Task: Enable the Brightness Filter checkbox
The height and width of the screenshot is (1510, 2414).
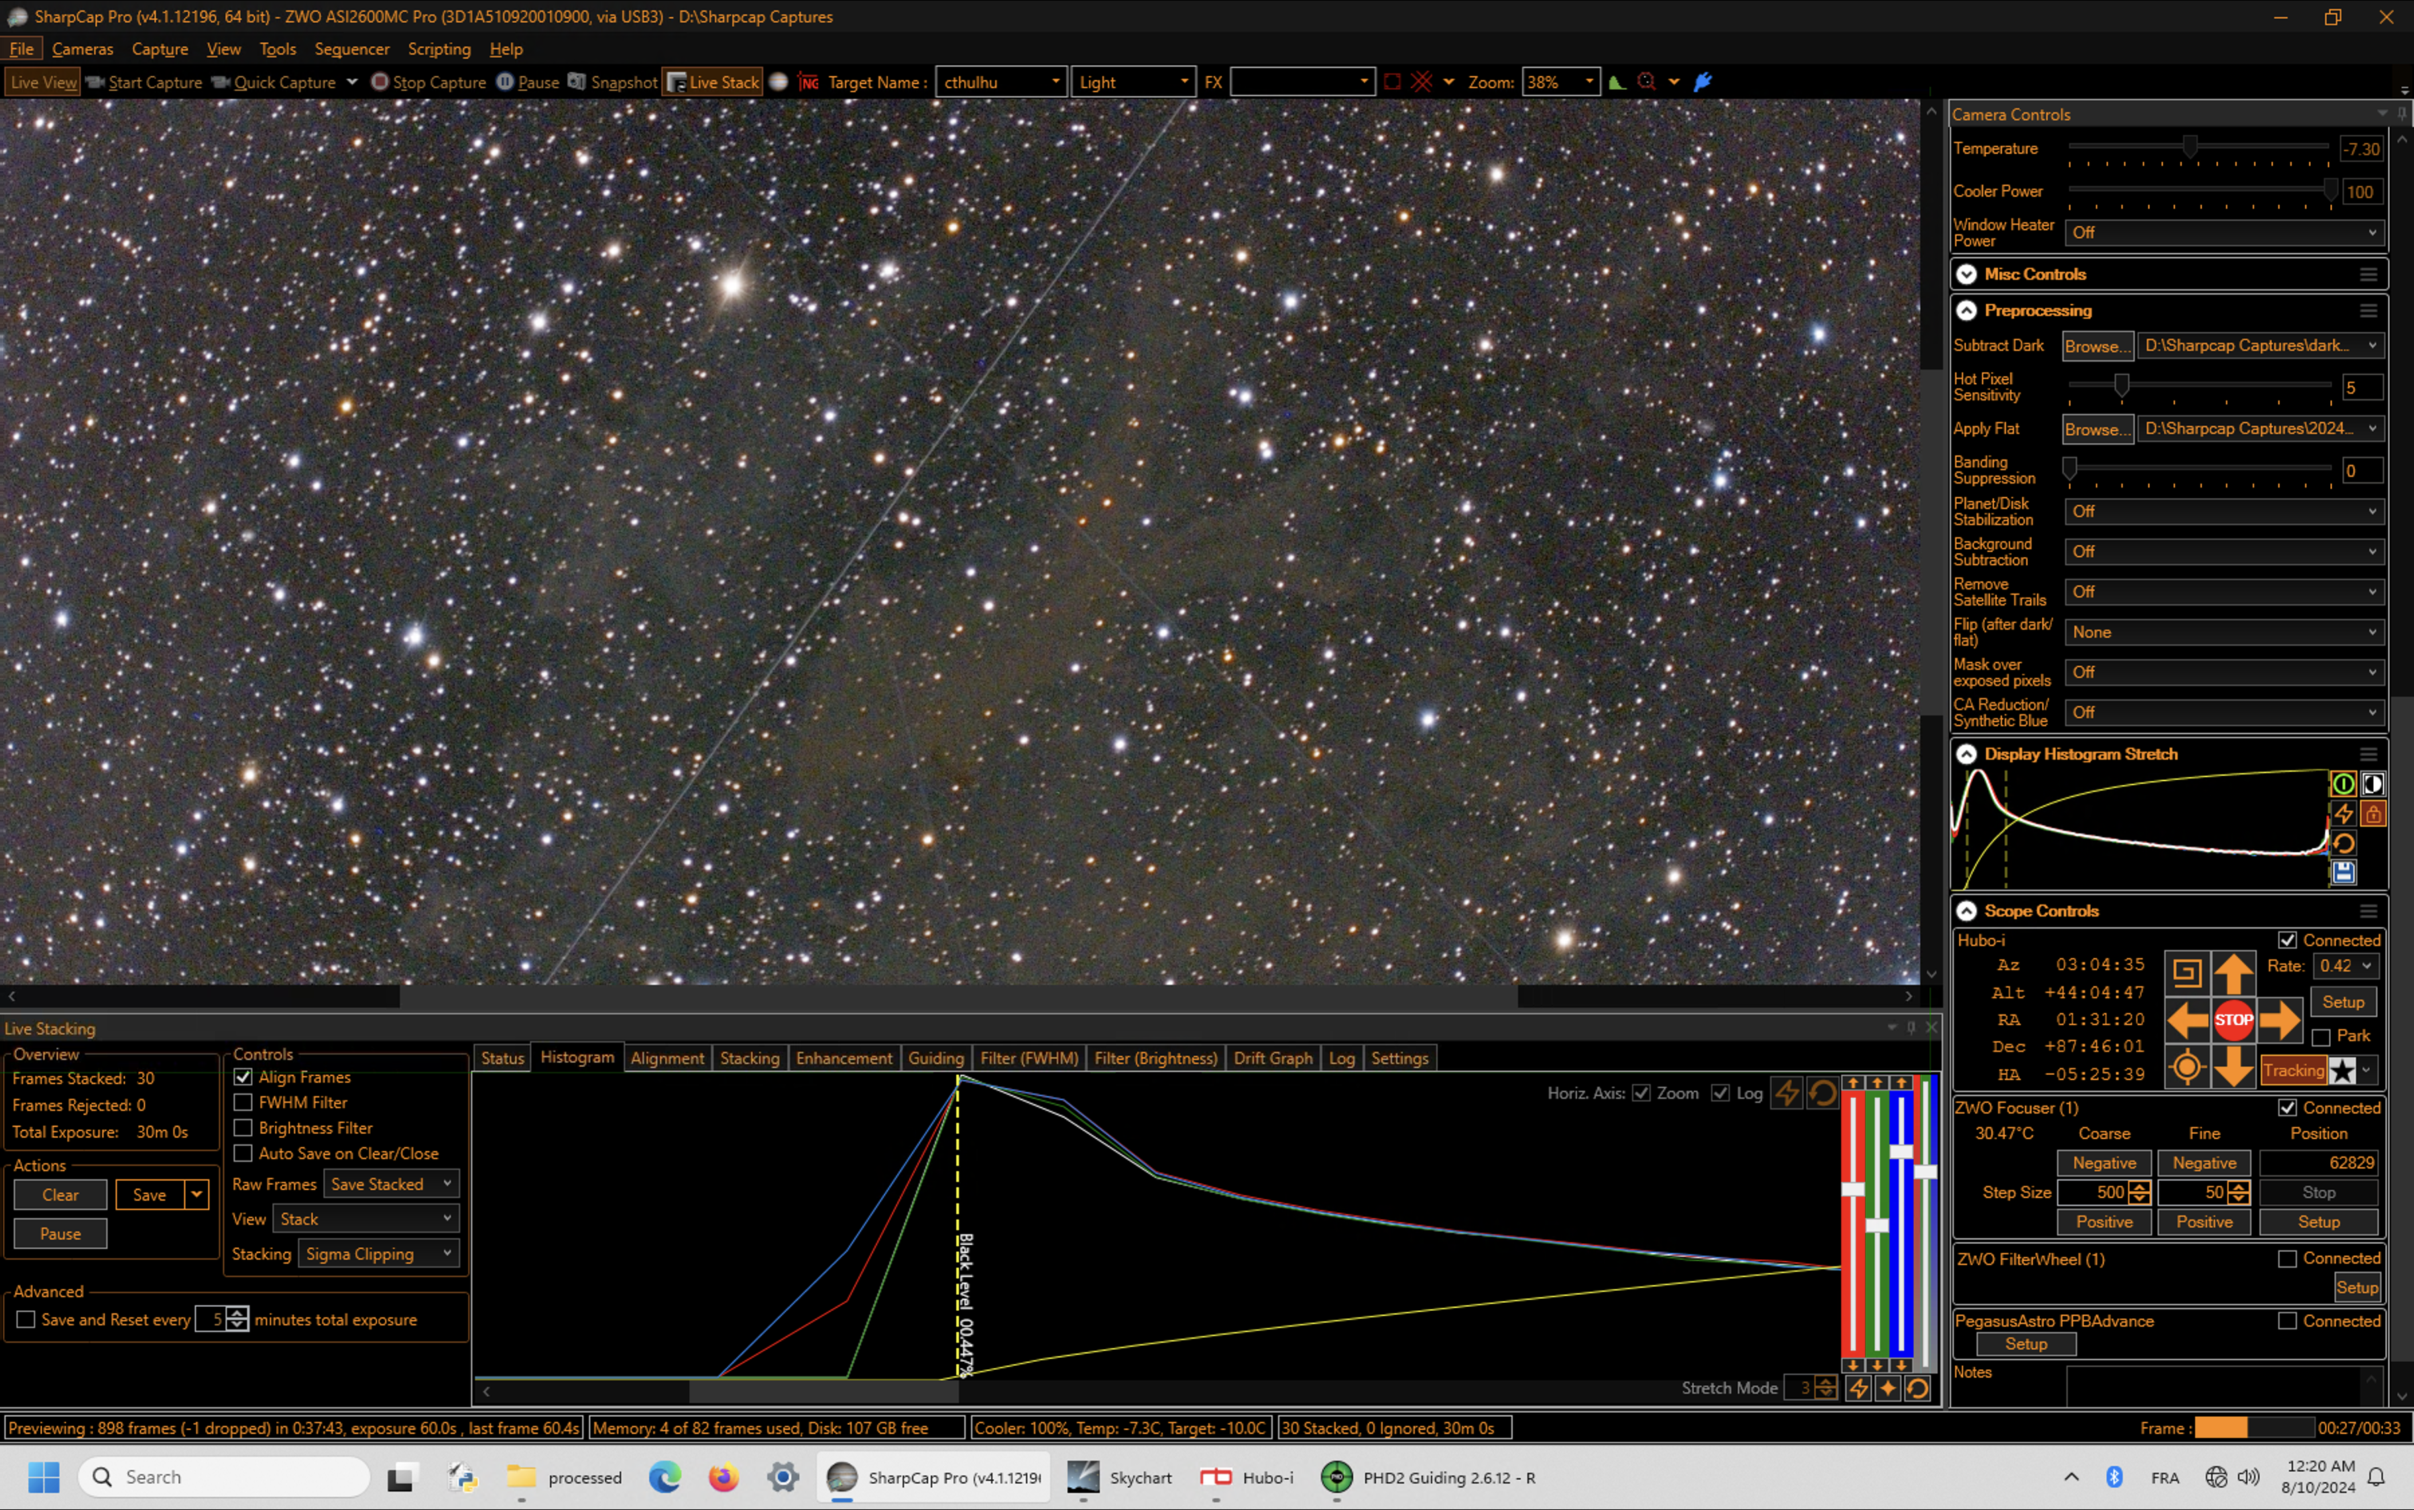Action: [x=243, y=1128]
